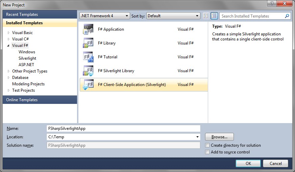295x172 pixels.
Task: Check Add to source control
Action: click(207, 152)
